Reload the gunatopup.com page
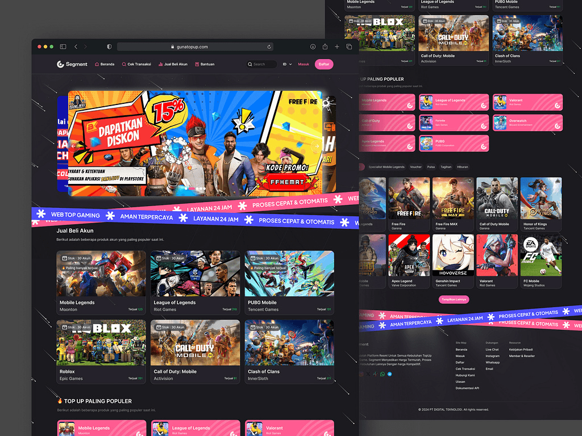 [x=269, y=47]
